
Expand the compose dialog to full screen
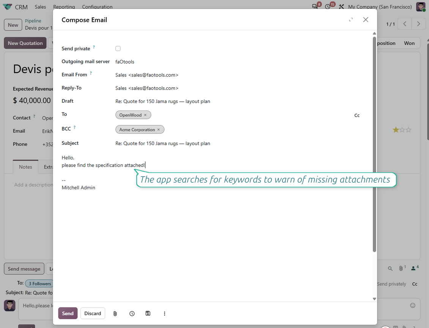pyautogui.click(x=351, y=20)
